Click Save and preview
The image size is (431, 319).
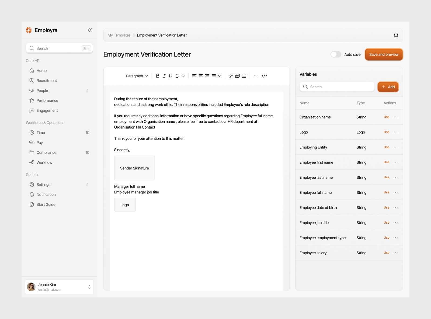(x=384, y=54)
